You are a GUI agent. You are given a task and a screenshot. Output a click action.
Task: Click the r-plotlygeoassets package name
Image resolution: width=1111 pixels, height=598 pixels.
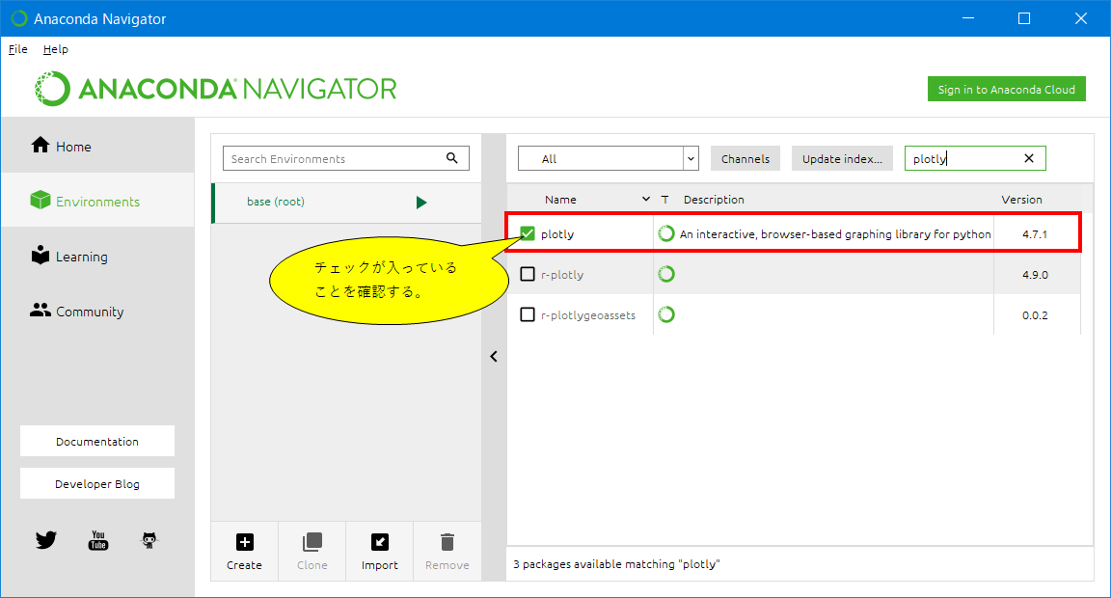pyautogui.click(x=588, y=315)
